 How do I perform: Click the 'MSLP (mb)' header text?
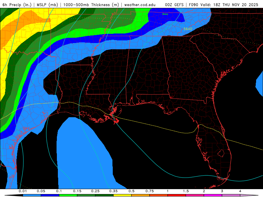pyautogui.click(x=47, y=5)
